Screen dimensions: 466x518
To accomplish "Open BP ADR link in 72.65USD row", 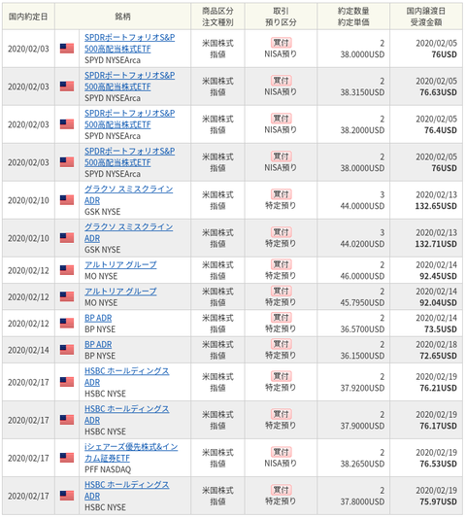I will click(x=98, y=344).
